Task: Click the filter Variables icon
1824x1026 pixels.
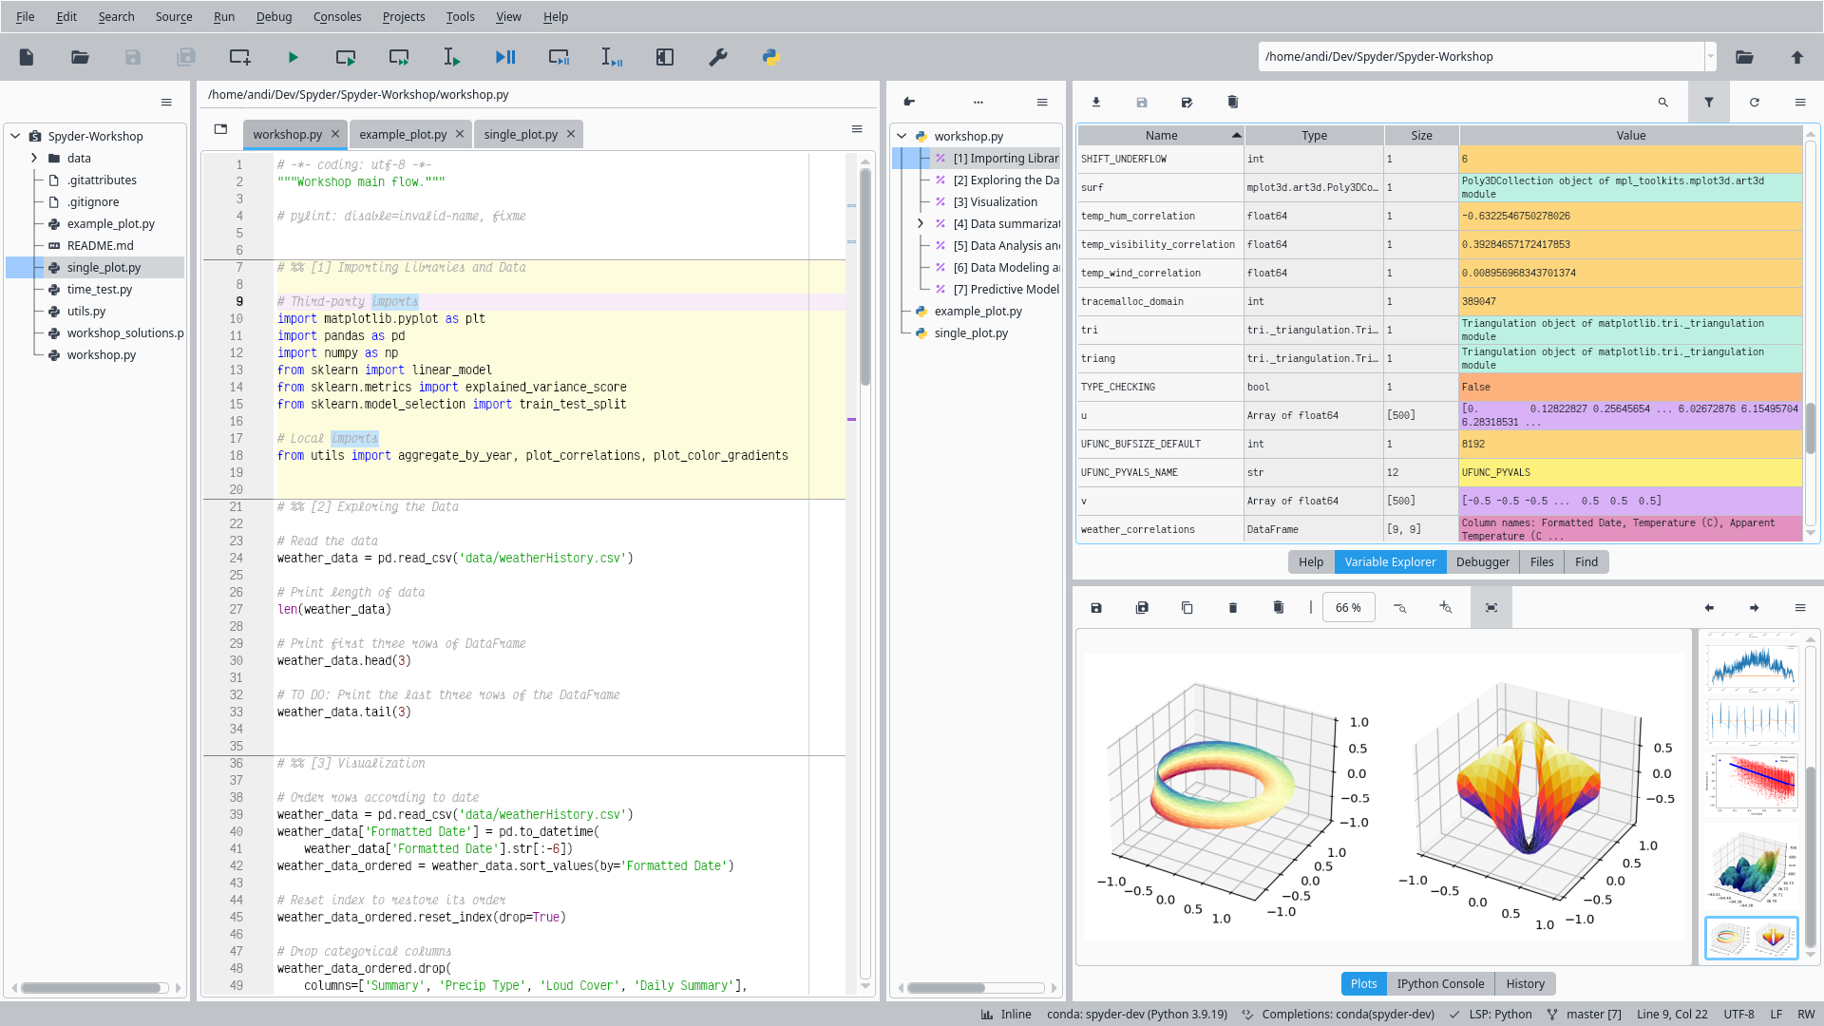Action: pos(1709,102)
